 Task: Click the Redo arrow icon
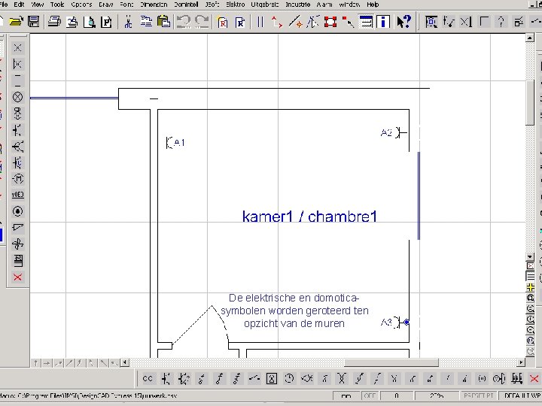point(202,22)
